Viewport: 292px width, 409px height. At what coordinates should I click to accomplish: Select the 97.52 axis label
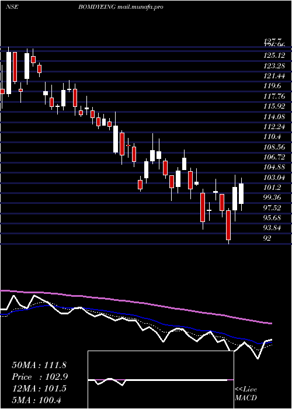point(273,207)
